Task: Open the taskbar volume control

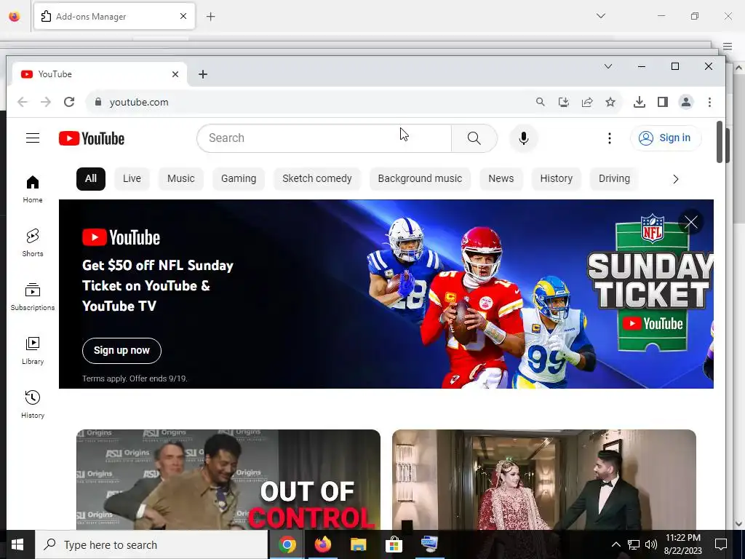Action: coord(651,544)
